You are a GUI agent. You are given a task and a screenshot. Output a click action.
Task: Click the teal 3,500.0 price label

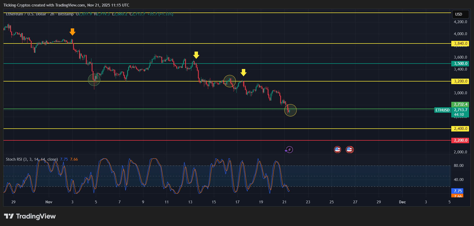point(460,64)
